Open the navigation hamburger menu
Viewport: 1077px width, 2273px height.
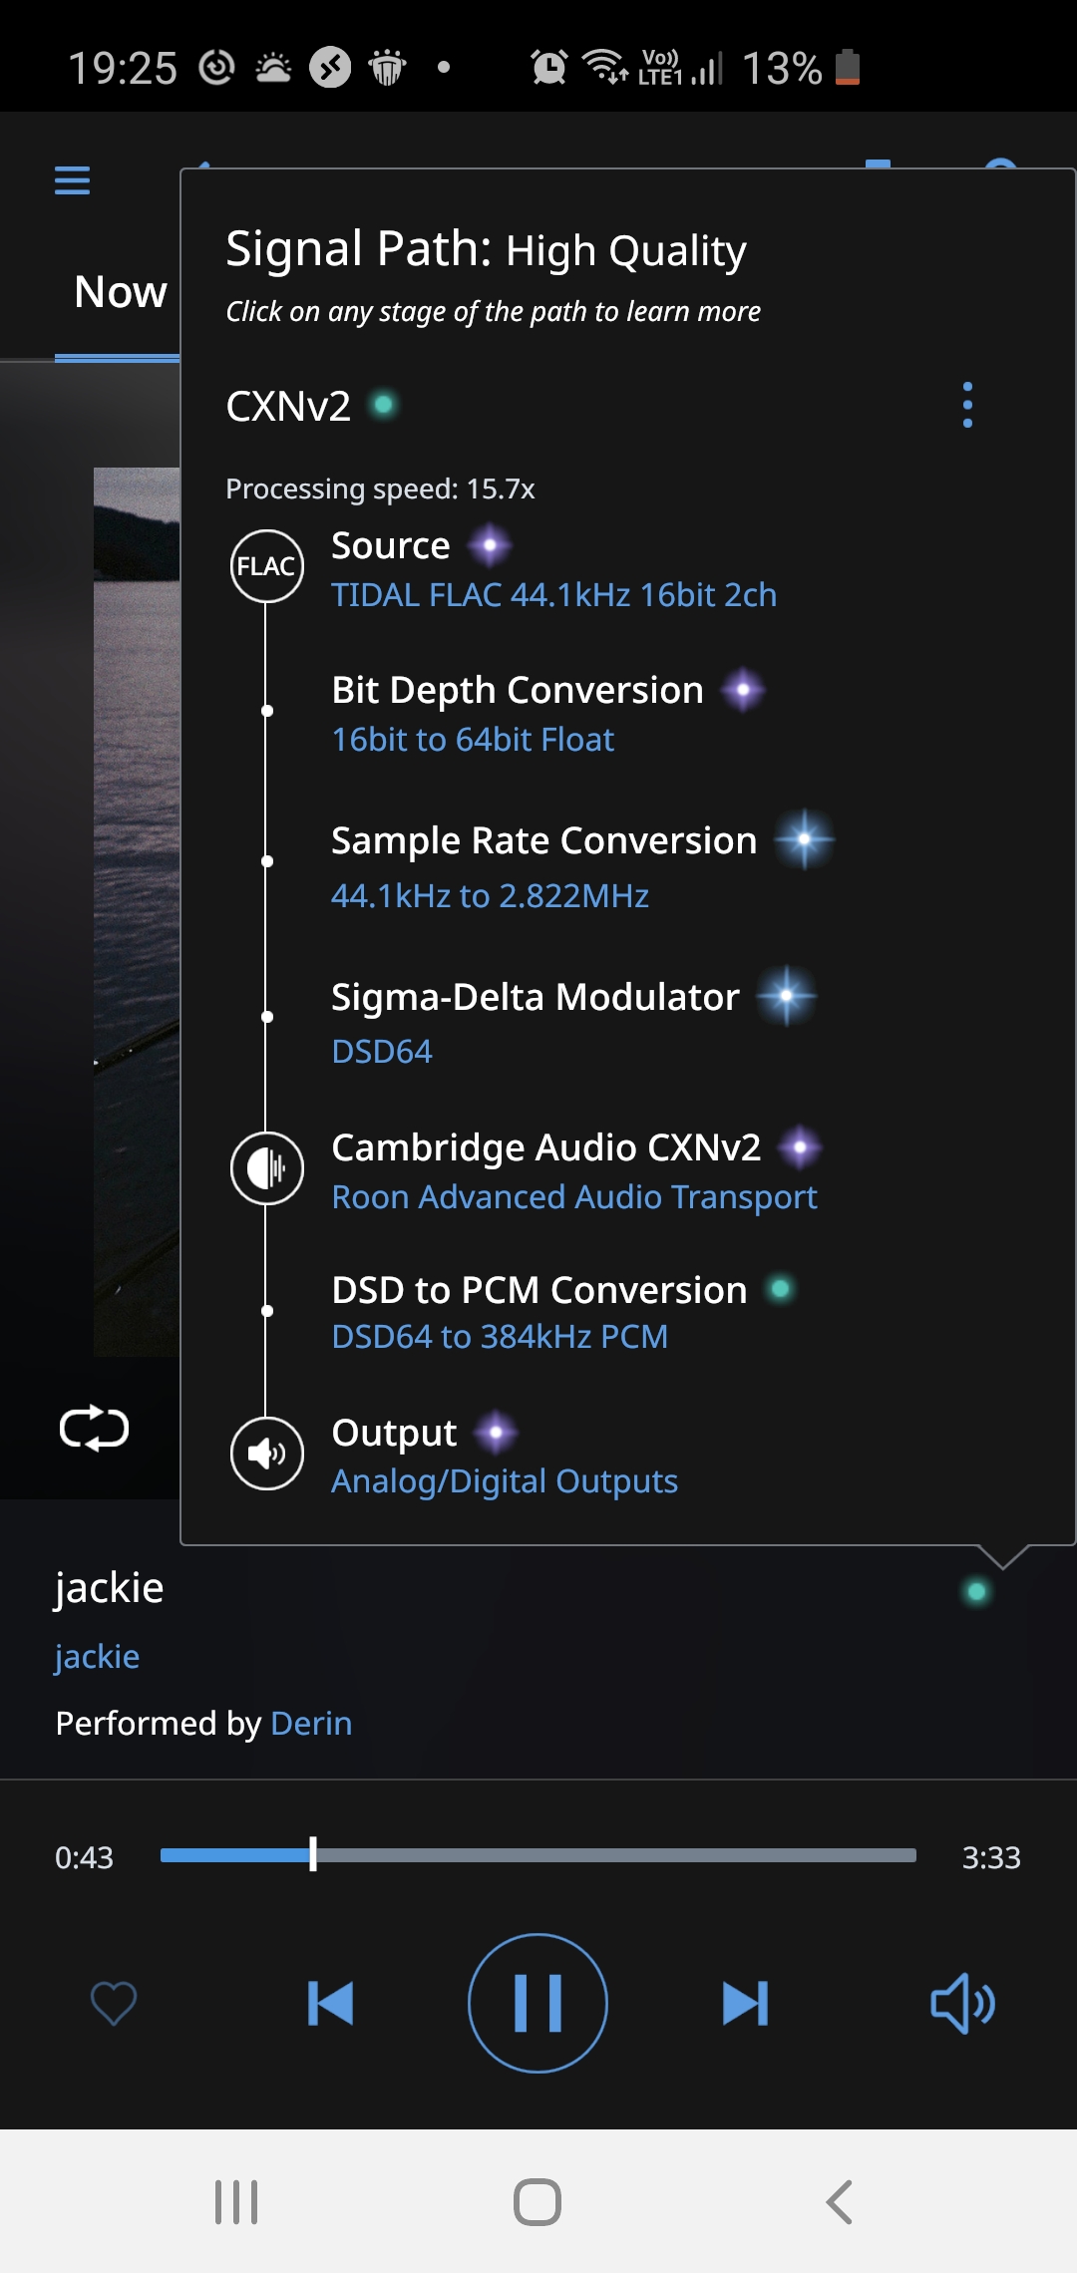(x=71, y=179)
